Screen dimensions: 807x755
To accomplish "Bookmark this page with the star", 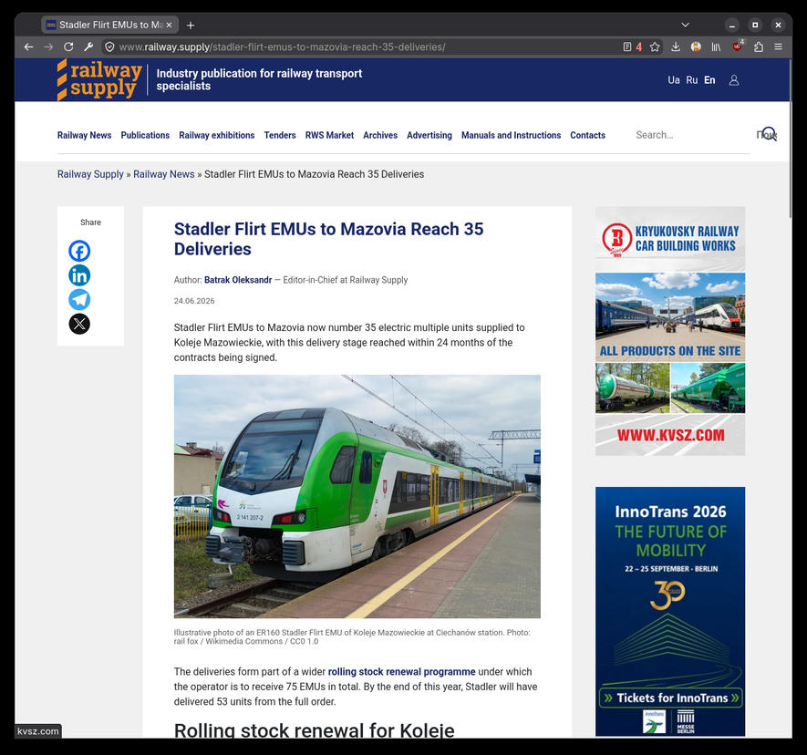I will (655, 47).
